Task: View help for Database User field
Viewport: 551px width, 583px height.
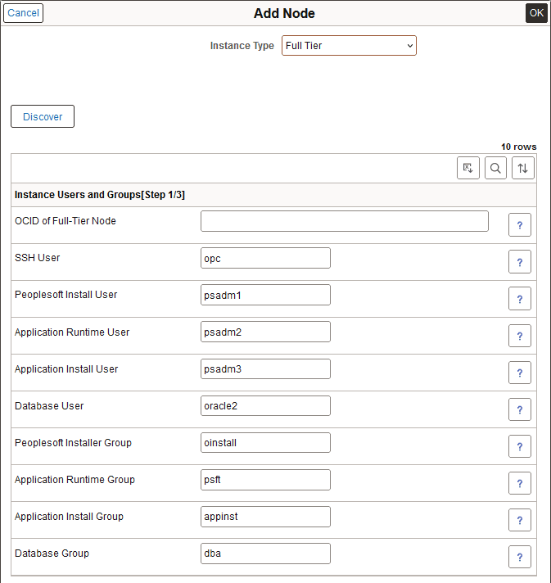Action: (x=520, y=409)
